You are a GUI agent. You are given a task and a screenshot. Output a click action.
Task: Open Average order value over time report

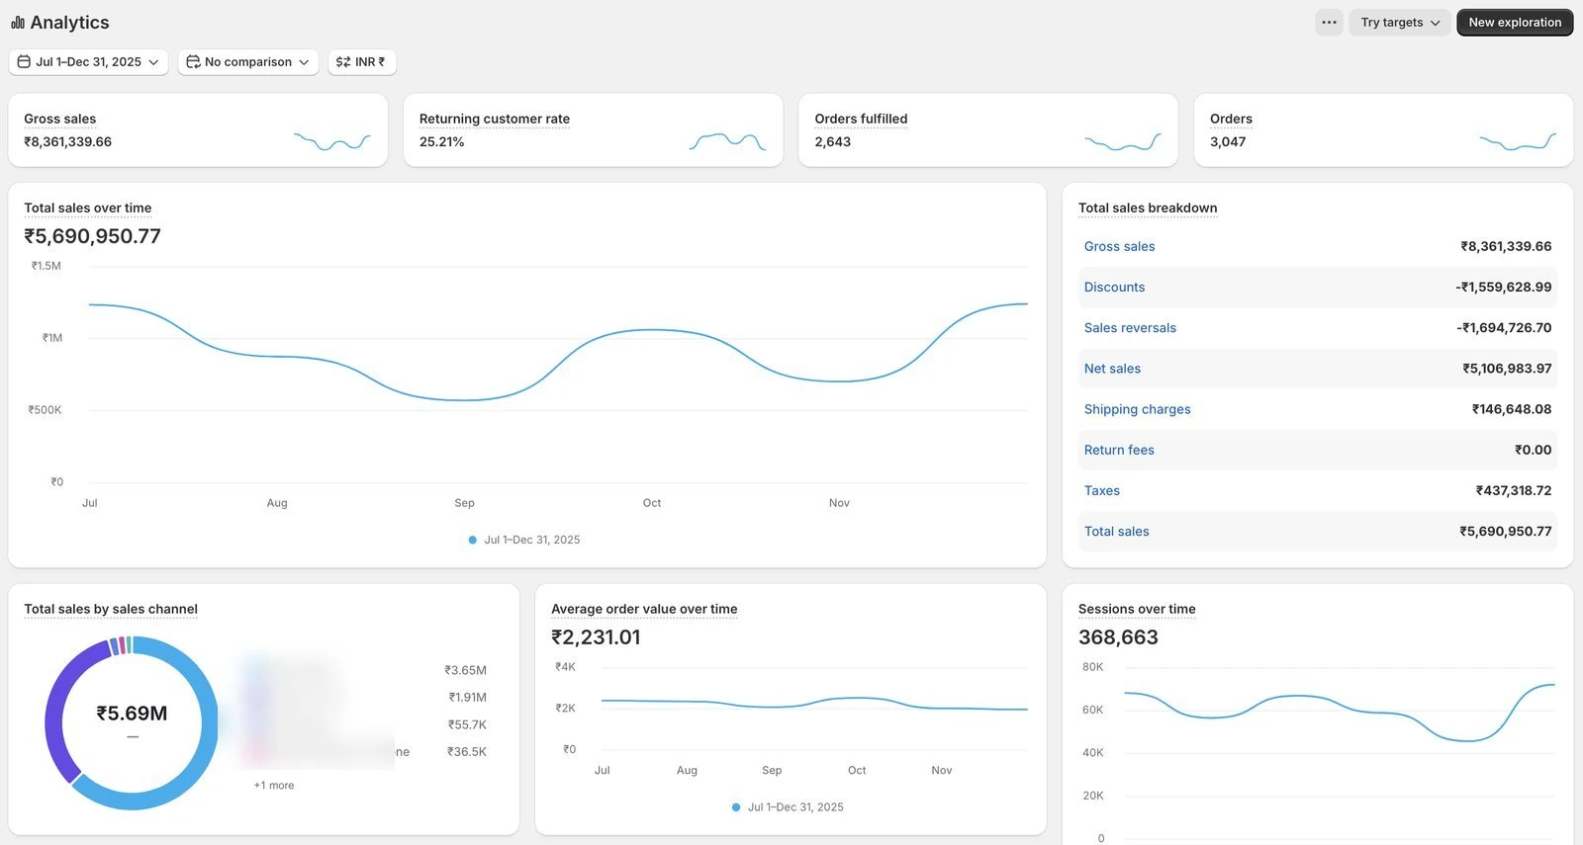coord(644,609)
